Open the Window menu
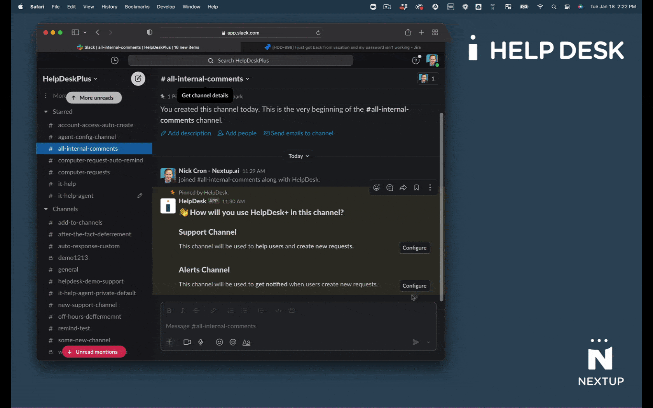The width and height of the screenshot is (653, 408). (x=191, y=7)
